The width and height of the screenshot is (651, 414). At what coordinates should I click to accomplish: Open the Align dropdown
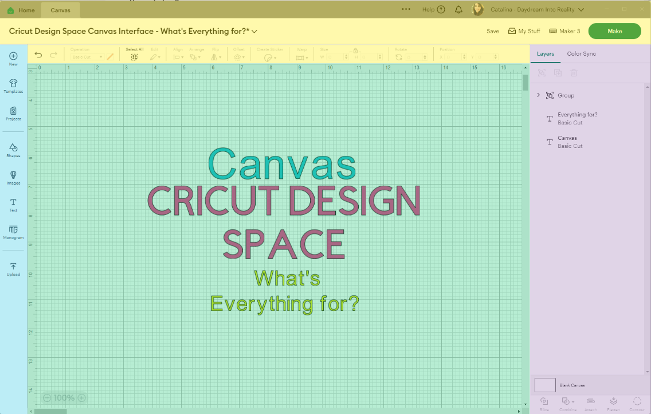[179, 57]
